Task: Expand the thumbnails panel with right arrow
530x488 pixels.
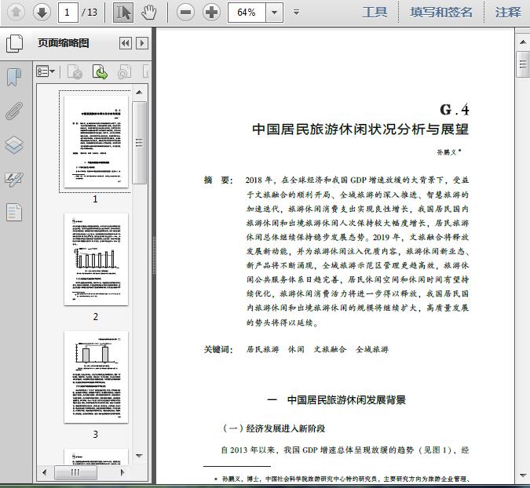Action: [142, 43]
